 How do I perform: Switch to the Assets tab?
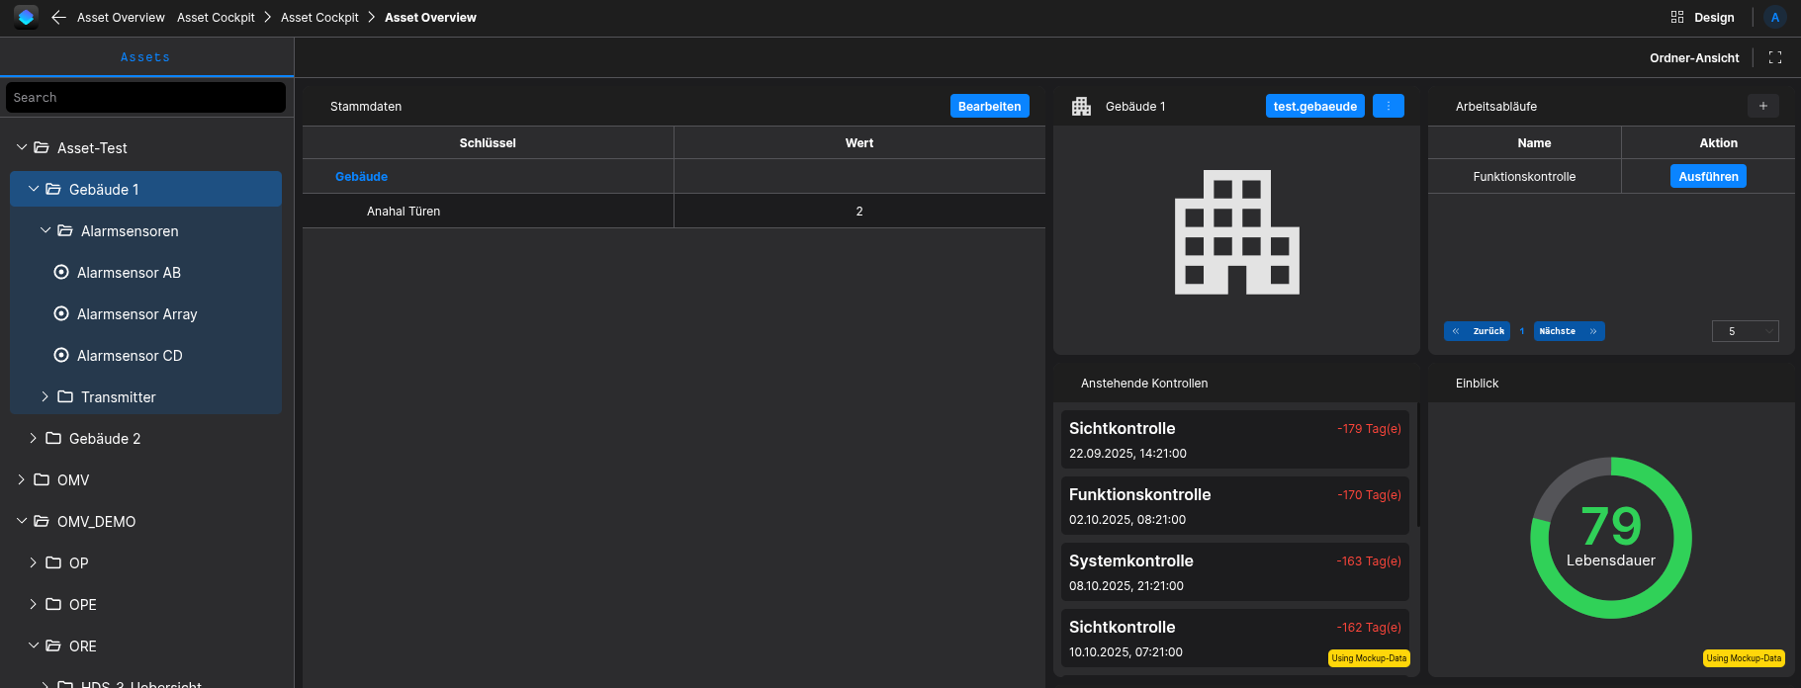pos(145,57)
